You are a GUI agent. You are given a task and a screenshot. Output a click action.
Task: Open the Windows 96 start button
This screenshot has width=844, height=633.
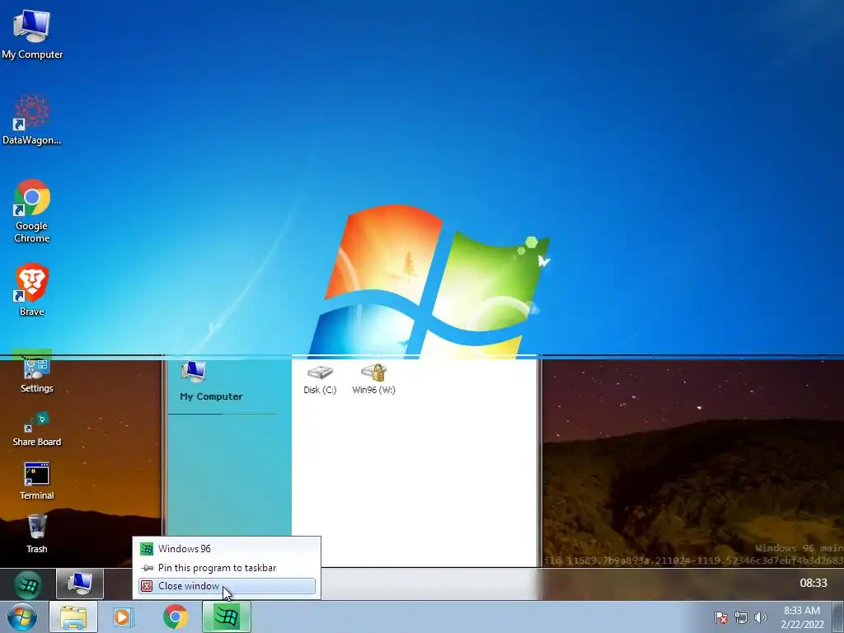click(x=27, y=584)
